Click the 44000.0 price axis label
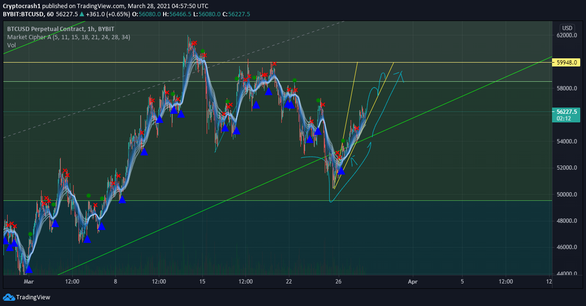 (567, 274)
